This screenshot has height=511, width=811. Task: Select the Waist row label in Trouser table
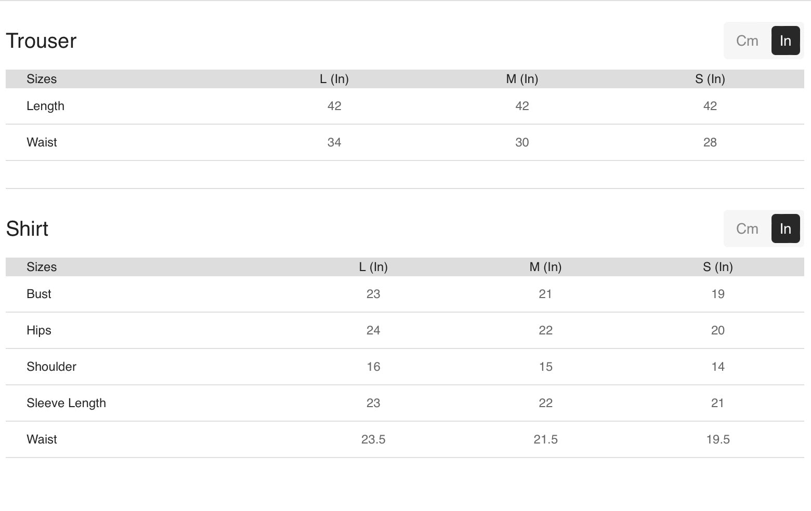click(42, 142)
